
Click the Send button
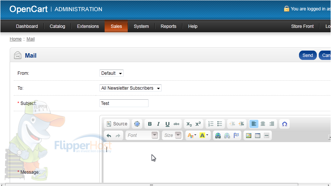coord(308,55)
